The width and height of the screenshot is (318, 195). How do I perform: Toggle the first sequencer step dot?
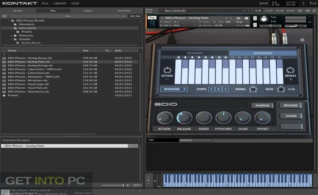click(x=178, y=58)
